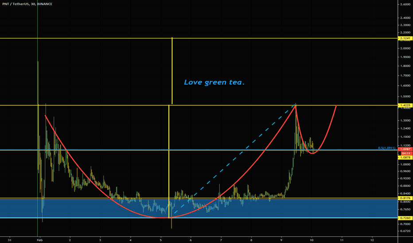
Task: Click the 2.6000 price axis tick
Action: (x=405, y=4)
